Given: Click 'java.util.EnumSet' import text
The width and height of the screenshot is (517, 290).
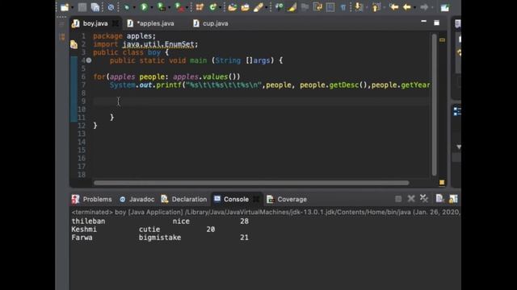Looking at the screenshot, I should (158, 44).
